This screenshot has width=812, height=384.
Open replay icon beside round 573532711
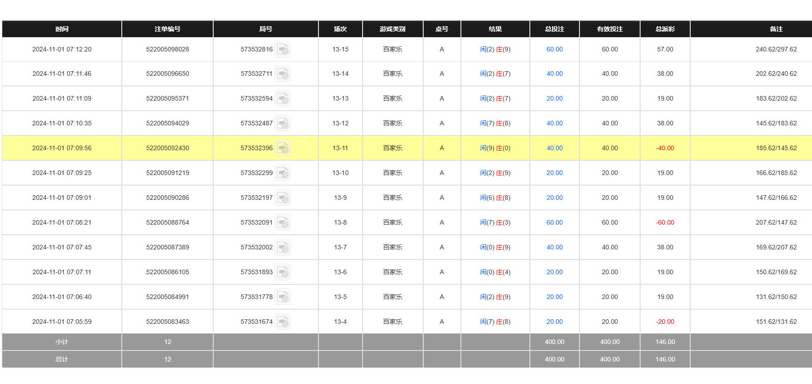(283, 74)
